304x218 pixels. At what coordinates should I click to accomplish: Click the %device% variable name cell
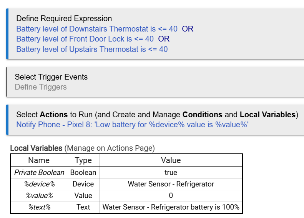39,184
